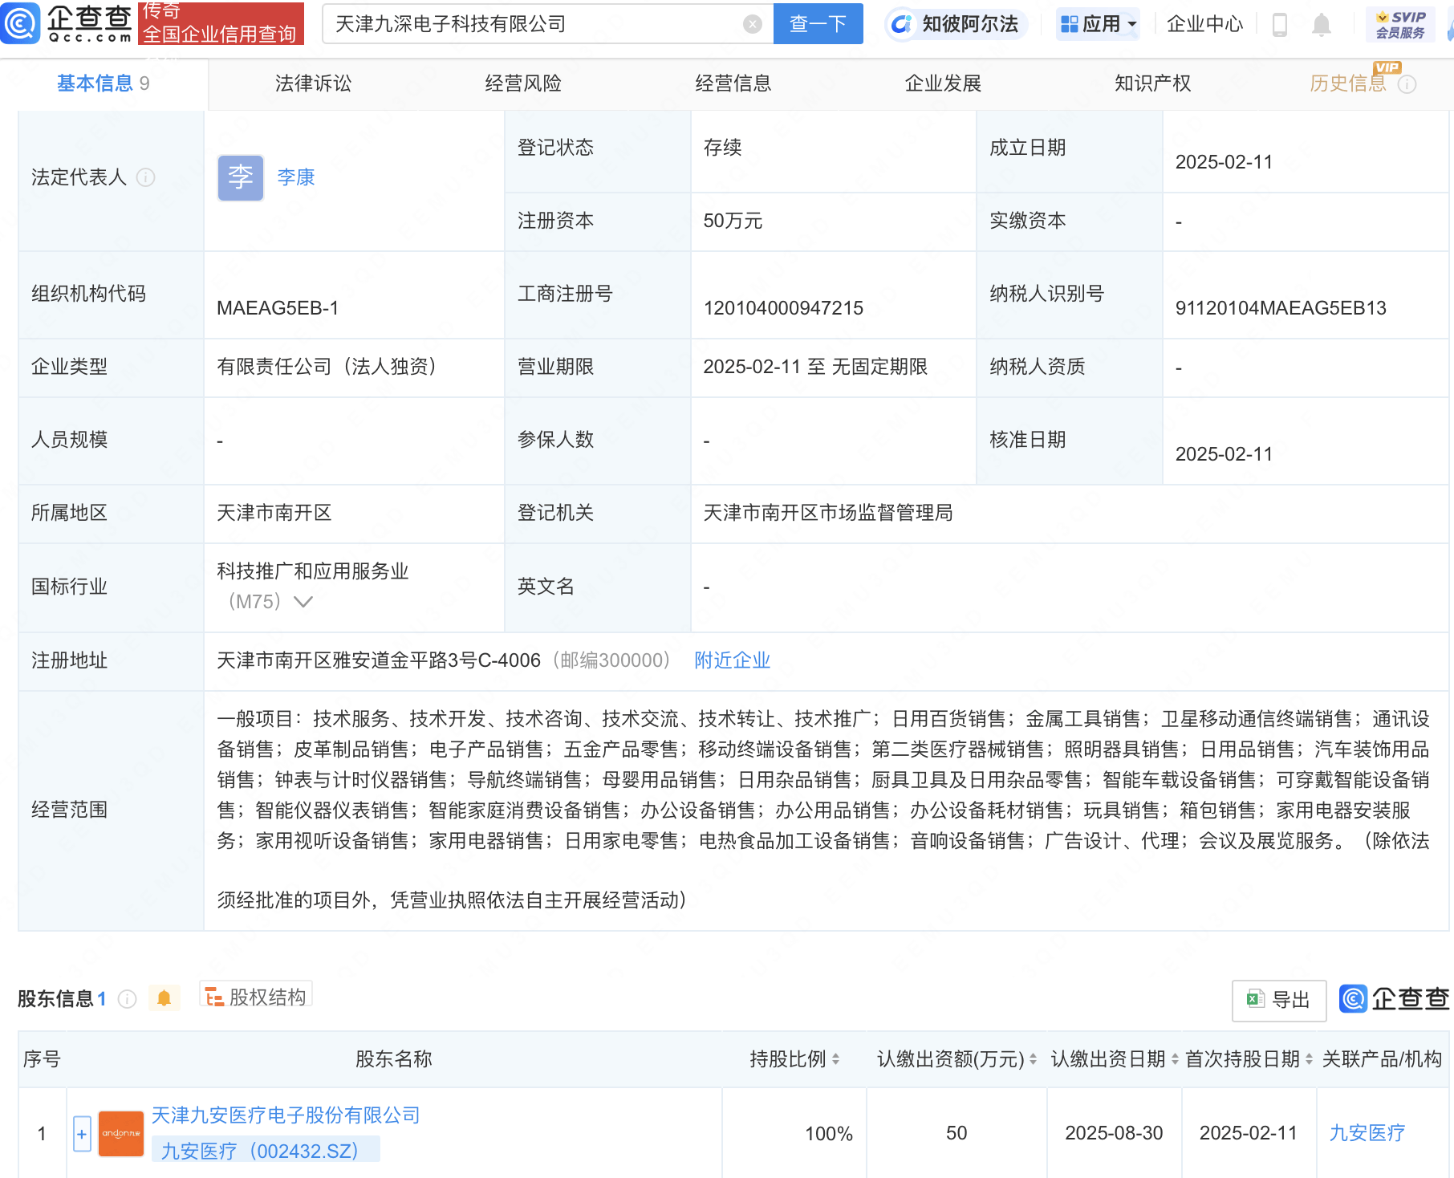This screenshot has height=1178, width=1454.
Task: Switch to 基本信息 tab
Action: (104, 83)
